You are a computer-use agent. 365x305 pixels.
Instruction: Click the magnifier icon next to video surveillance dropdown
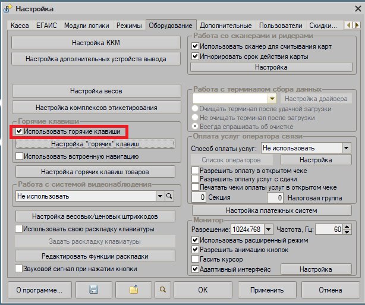[169, 196]
